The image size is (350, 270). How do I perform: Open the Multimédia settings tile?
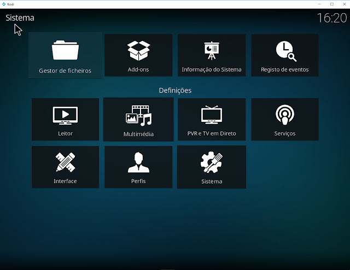(138, 119)
